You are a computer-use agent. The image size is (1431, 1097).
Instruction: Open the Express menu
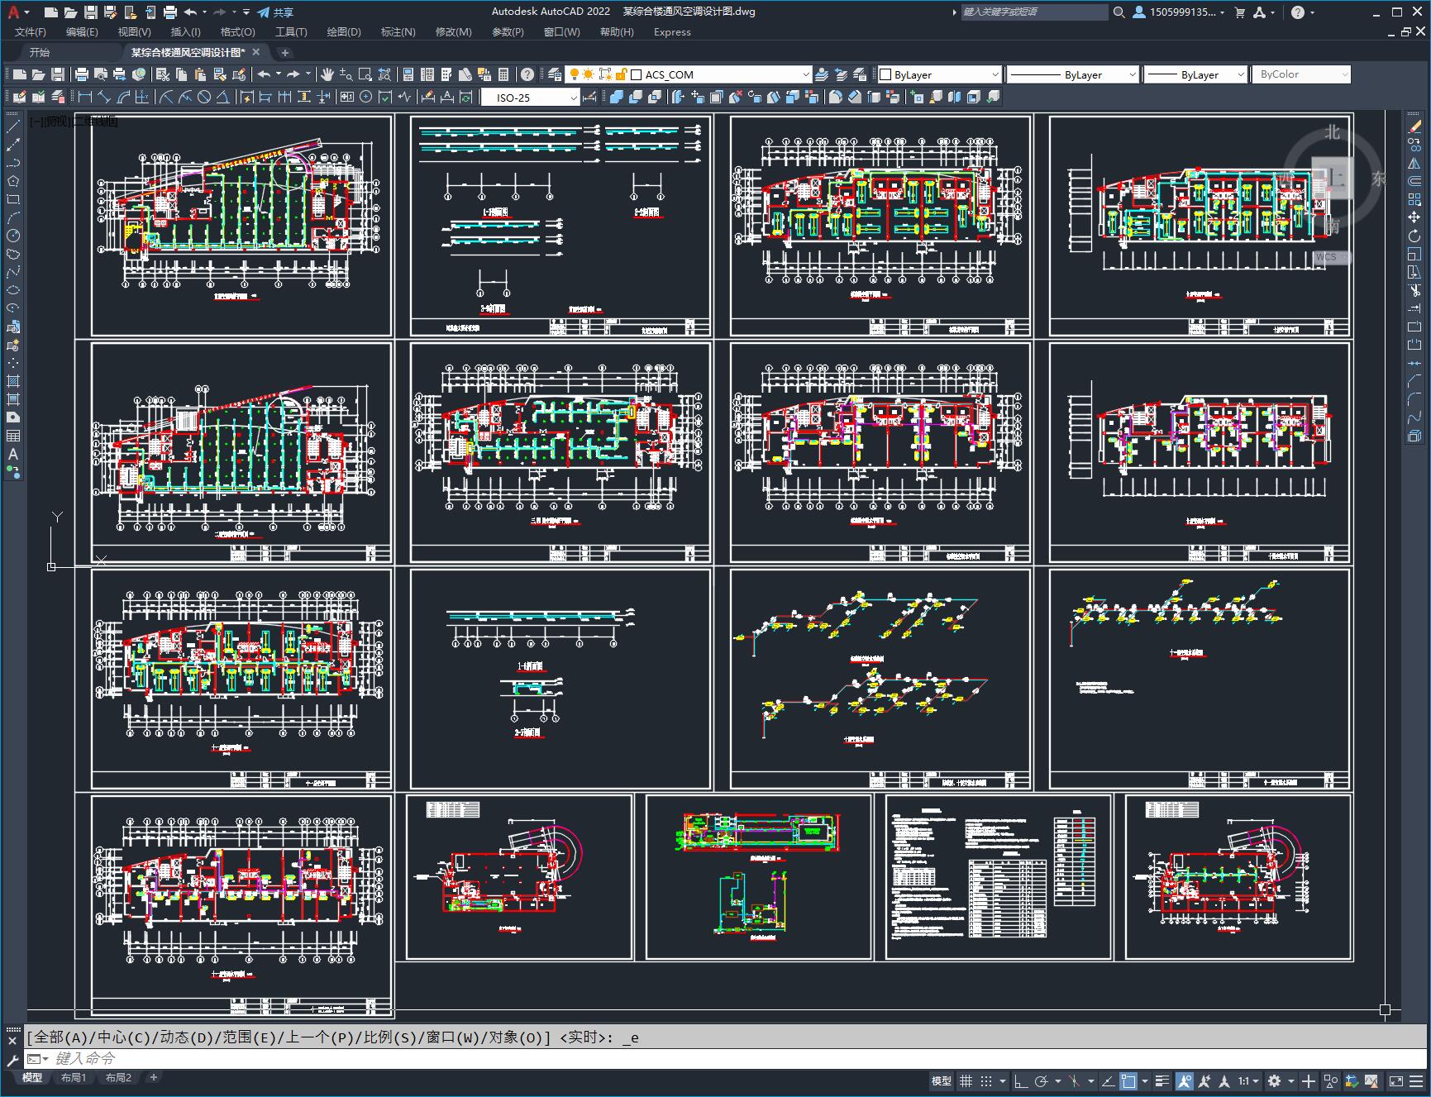coord(672,31)
